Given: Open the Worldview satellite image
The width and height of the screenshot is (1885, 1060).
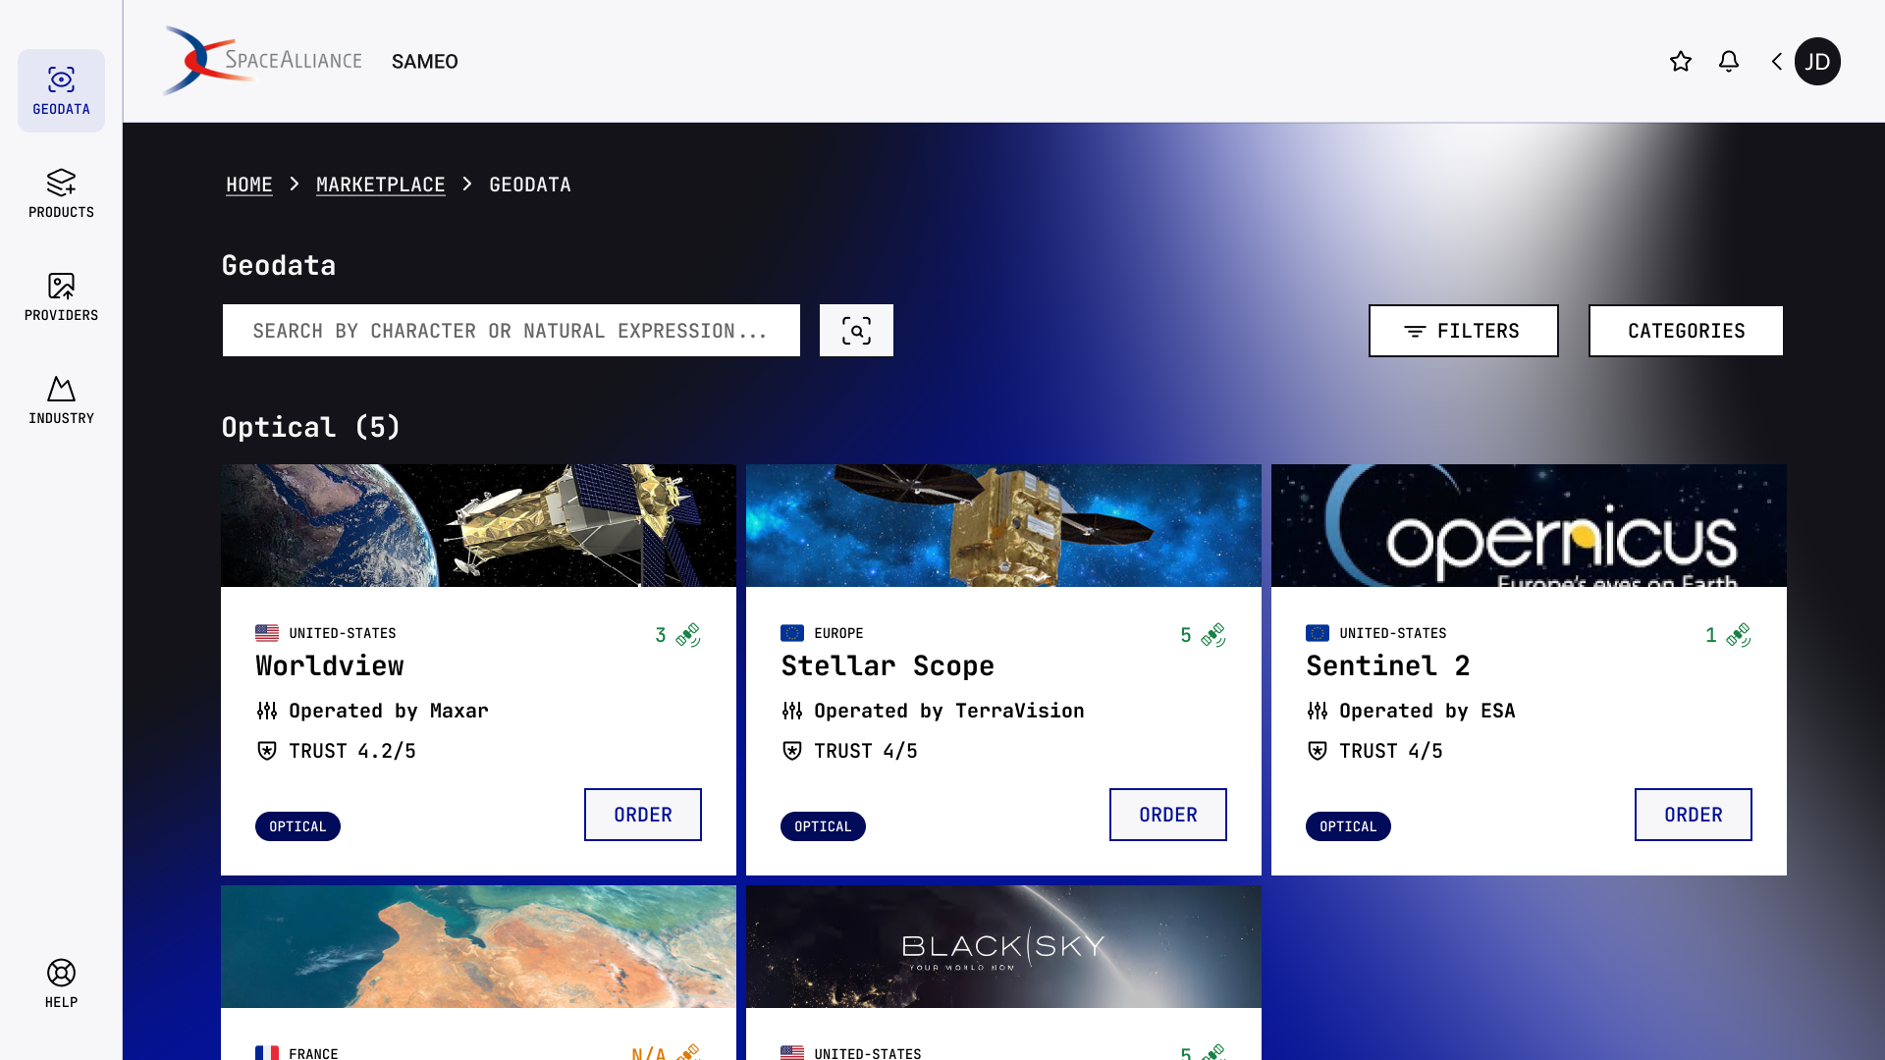Looking at the screenshot, I should click(478, 526).
